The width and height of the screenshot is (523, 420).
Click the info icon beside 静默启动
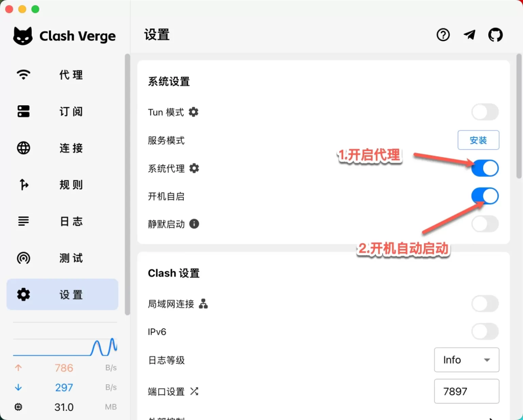click(194, 224)
